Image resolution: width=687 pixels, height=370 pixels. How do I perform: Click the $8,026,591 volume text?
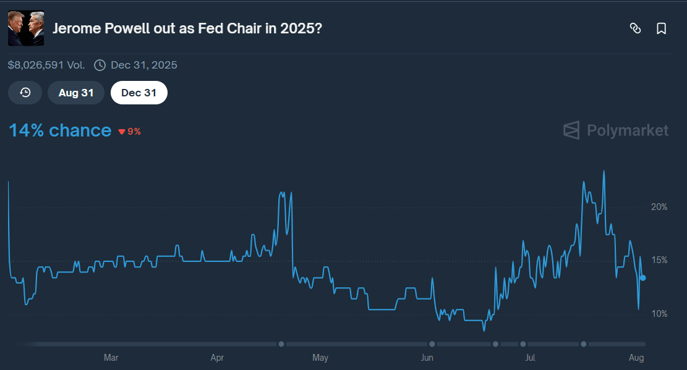click(x=47, y=65)
